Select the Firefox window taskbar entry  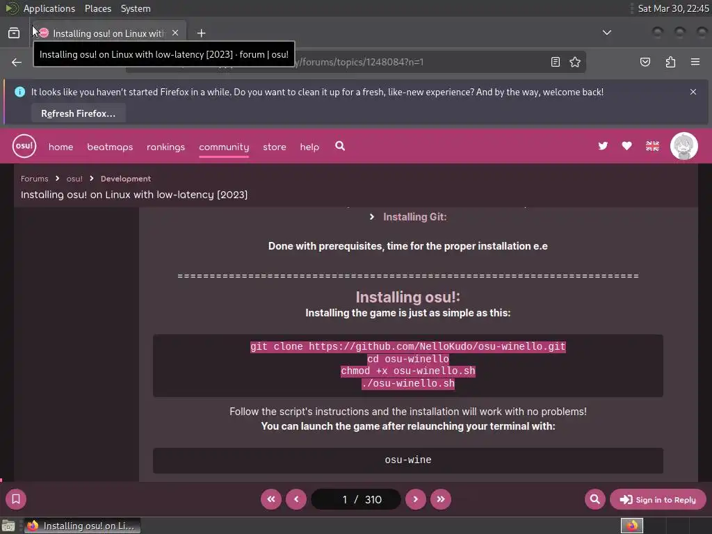coord(82,526)
